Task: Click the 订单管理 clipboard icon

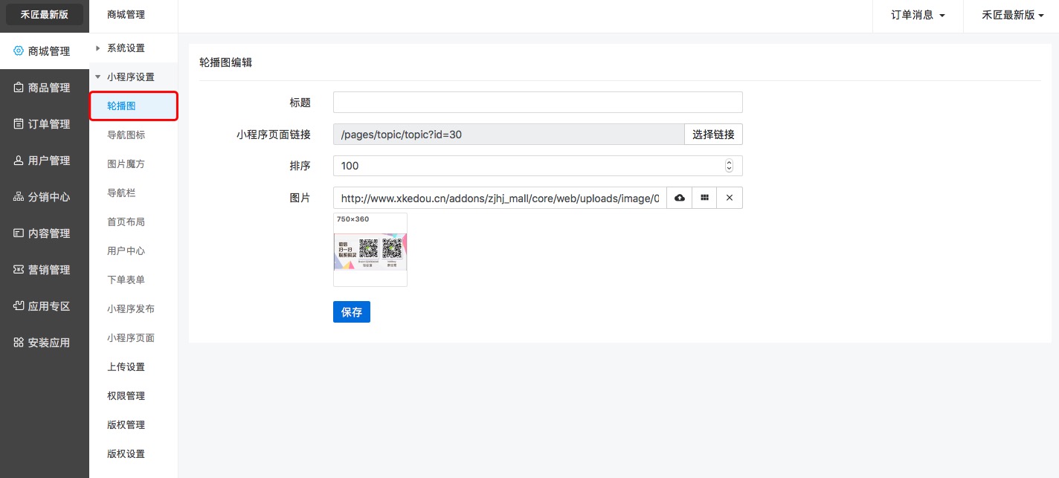Action: pyautogui.click(x=19, y=124)
